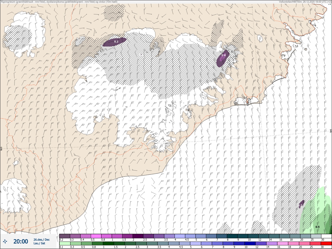
Task: Select the pale green lower-row swatch labeled 0.1
Action: [65, 244]
